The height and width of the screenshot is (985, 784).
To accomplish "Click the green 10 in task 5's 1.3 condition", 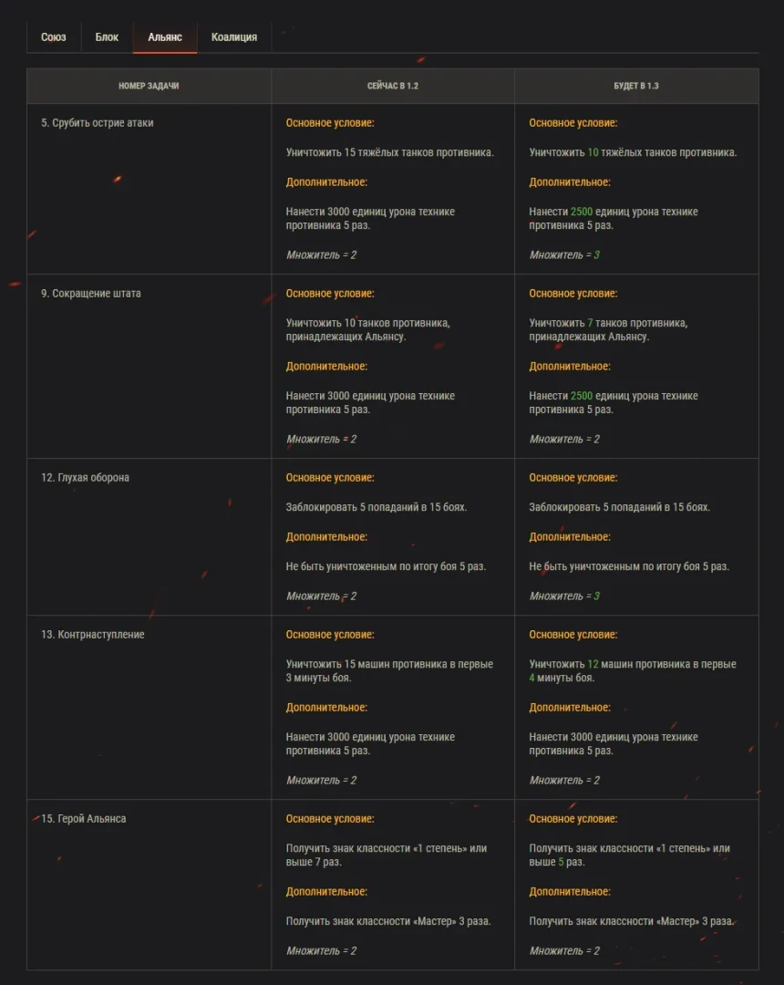I will [x=593, y=152].
